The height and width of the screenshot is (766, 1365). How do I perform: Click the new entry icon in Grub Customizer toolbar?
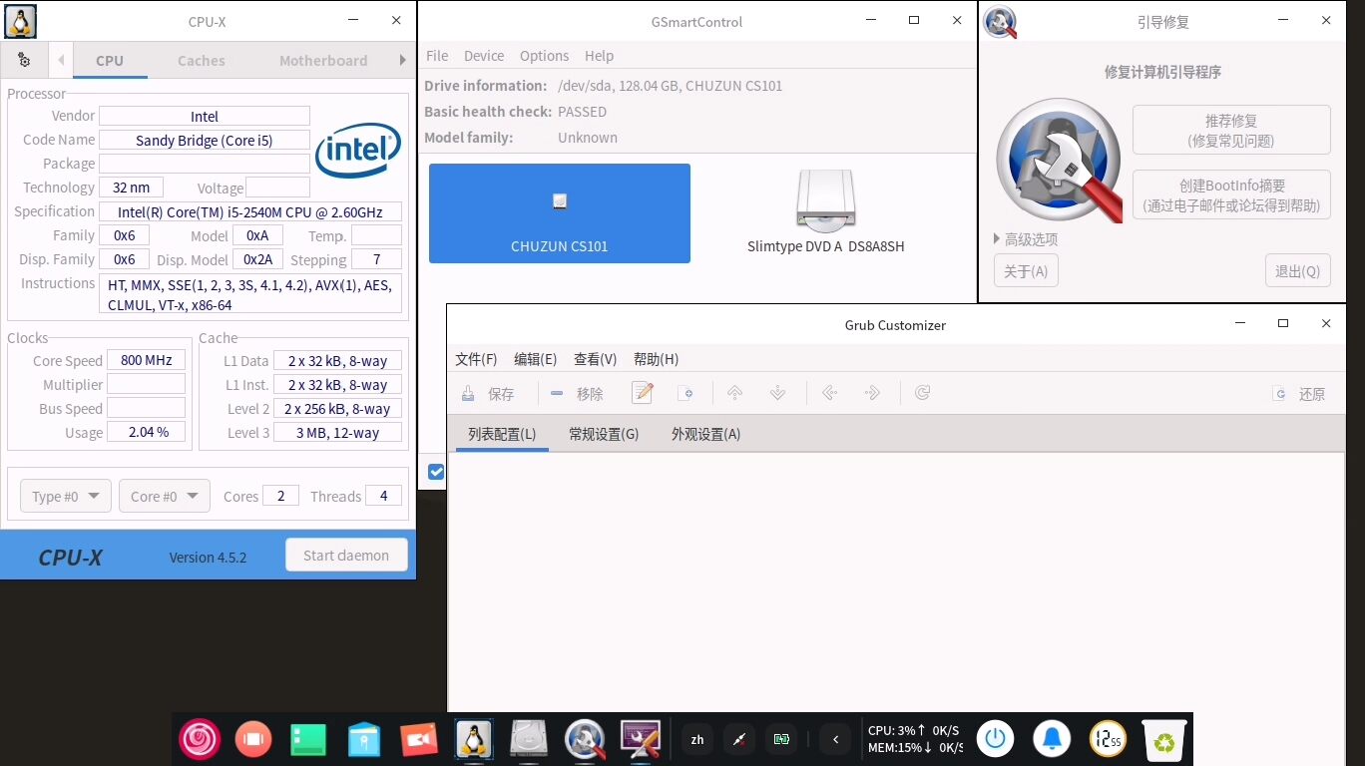685,394
